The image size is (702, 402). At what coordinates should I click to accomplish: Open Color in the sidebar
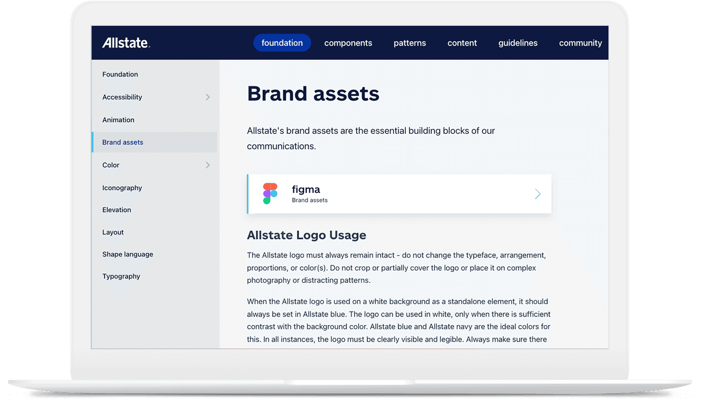pyautogui.click(x=111, y=165)
